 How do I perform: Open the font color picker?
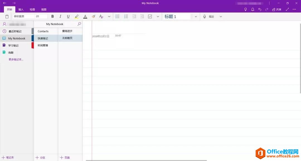pyautogui.click(x=85, y=16)
